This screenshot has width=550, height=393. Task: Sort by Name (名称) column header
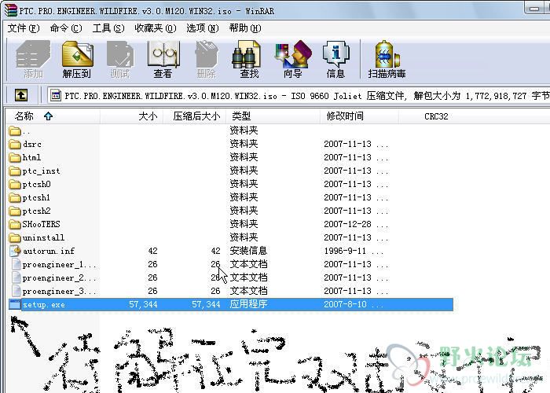click(x=53, y=116)
